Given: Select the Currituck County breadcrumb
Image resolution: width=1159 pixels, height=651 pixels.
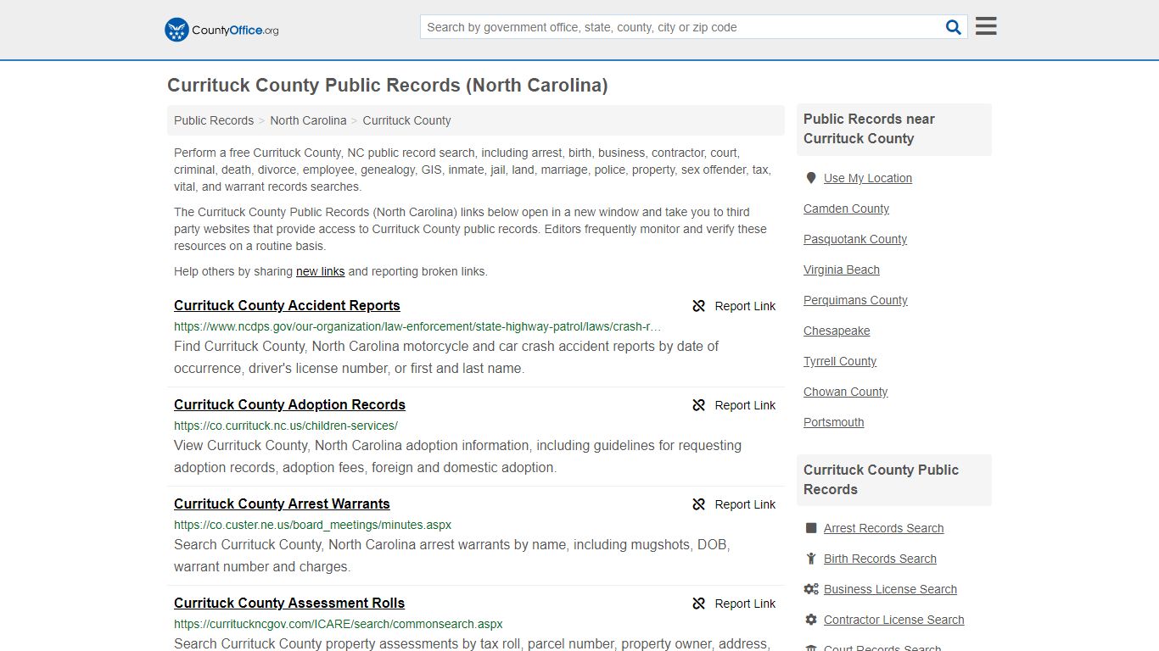Looking at the screenshot, I should point(406,120).
